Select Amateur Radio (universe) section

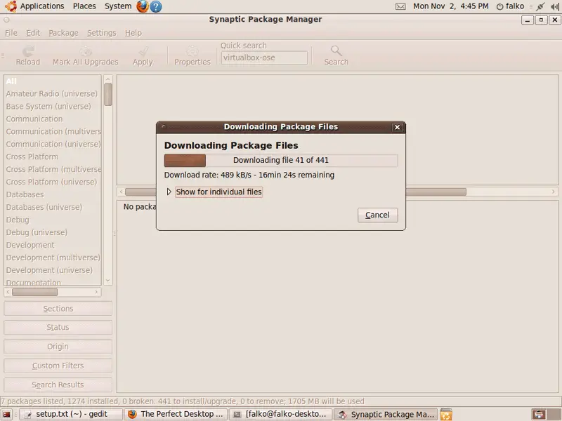51,94
